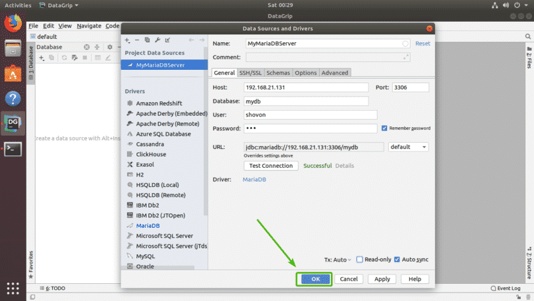The width and height of the screenshot is (534, 301).
Task: Click the color circle icon in Name field
Action: [x=405, y=43]
